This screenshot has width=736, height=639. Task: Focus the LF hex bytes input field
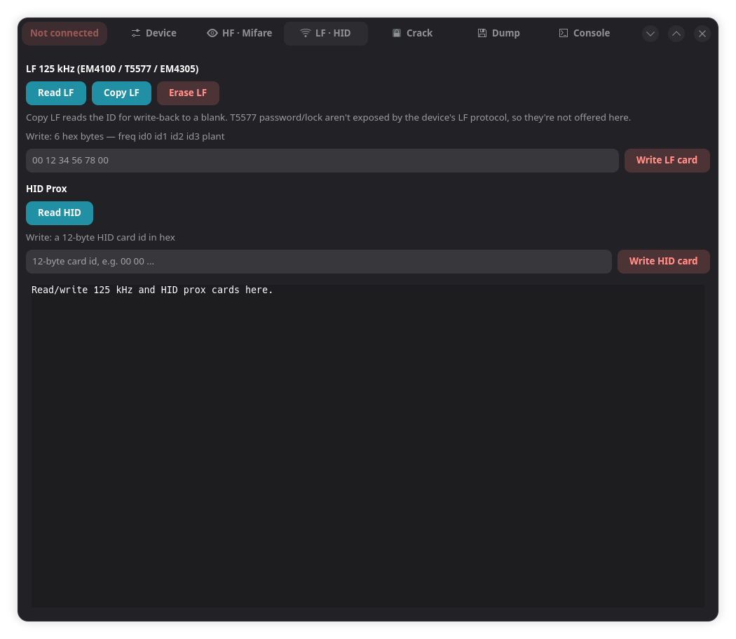tap(322, 160)
